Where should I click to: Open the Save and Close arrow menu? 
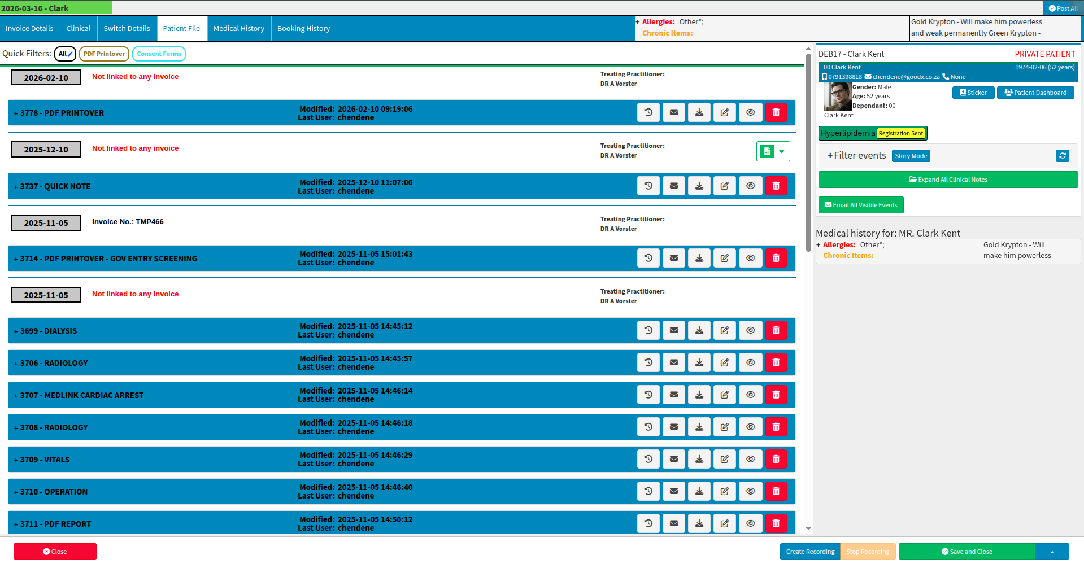1052,552
